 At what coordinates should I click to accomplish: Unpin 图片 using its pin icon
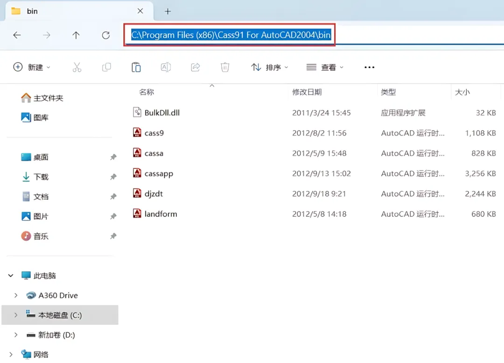pos(113,216)
